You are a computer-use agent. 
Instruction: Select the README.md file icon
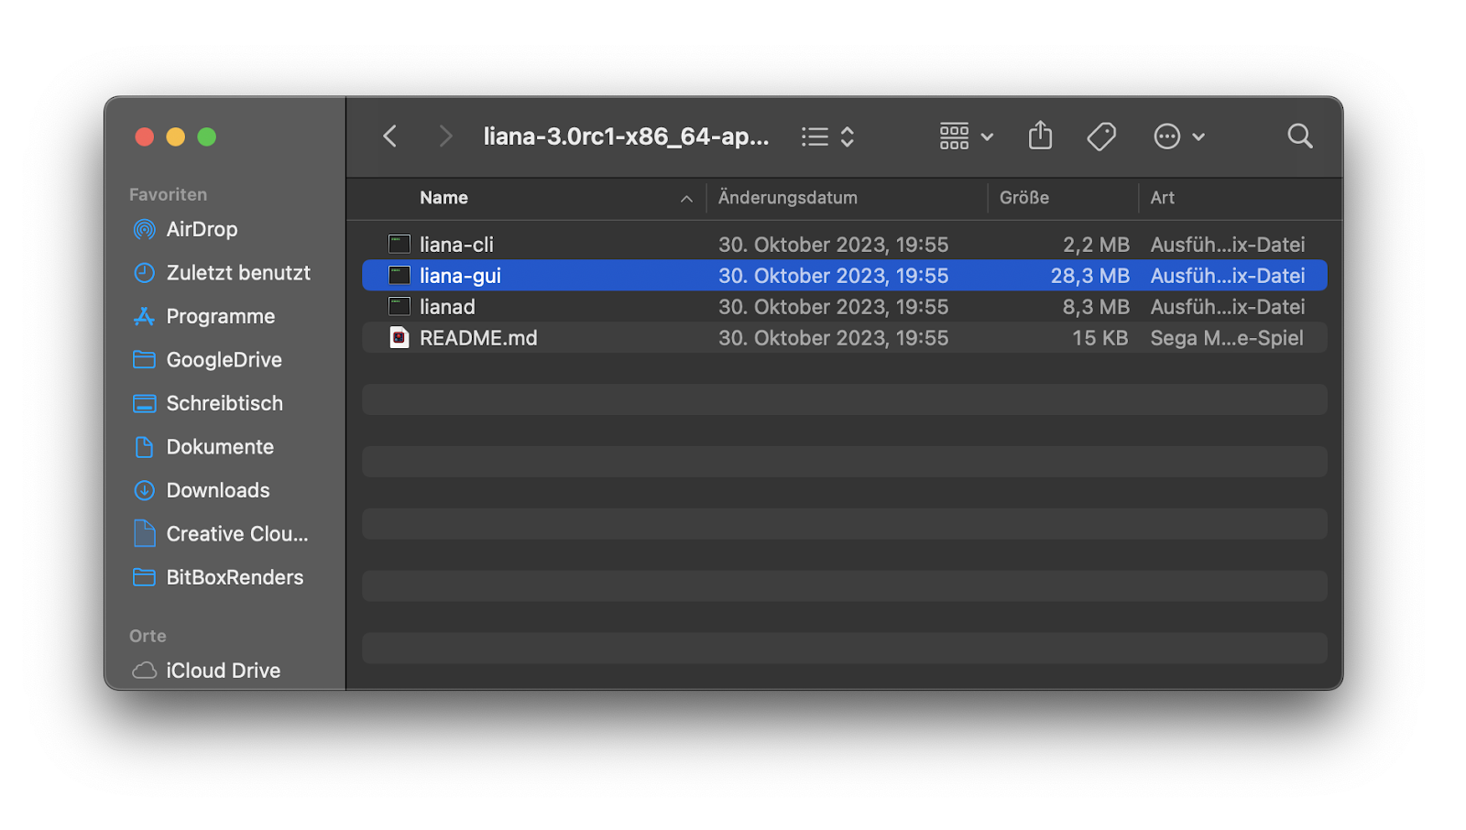(399, 338)
